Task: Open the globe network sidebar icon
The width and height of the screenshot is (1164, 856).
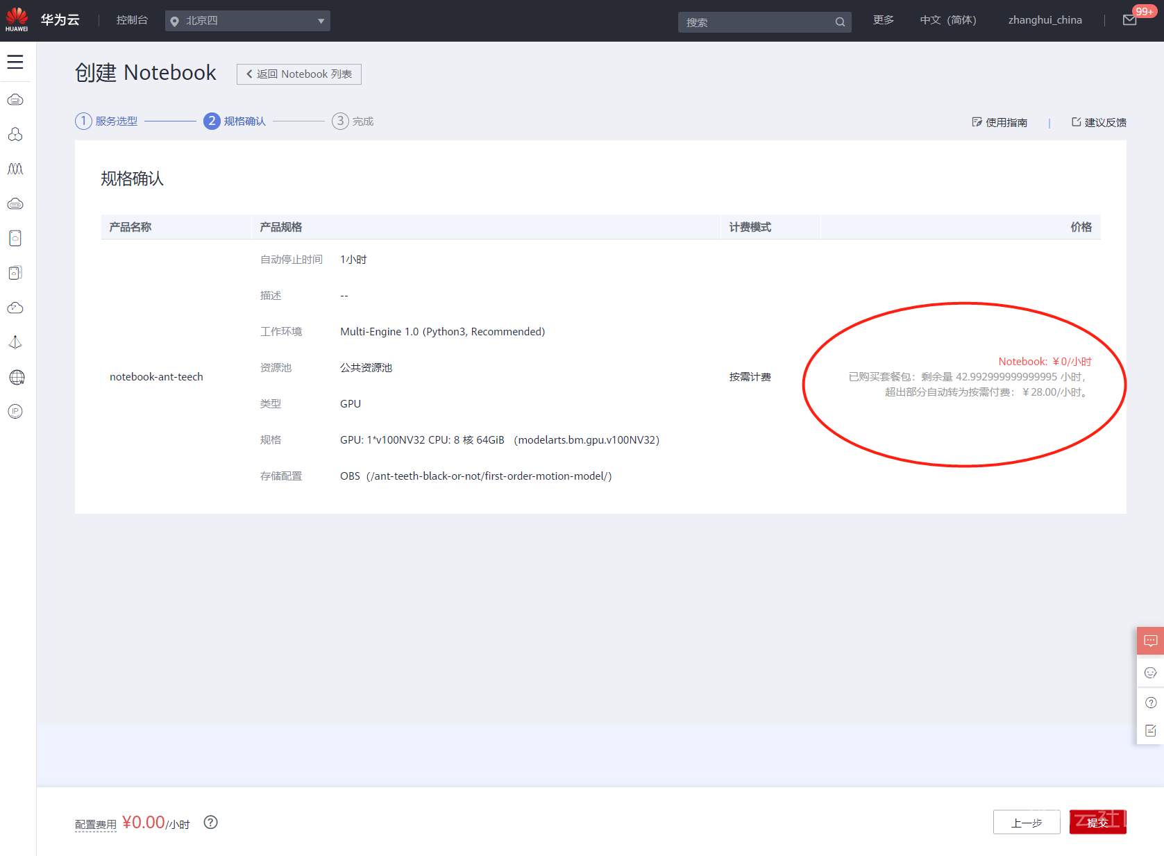Action: tap(17, 377)
